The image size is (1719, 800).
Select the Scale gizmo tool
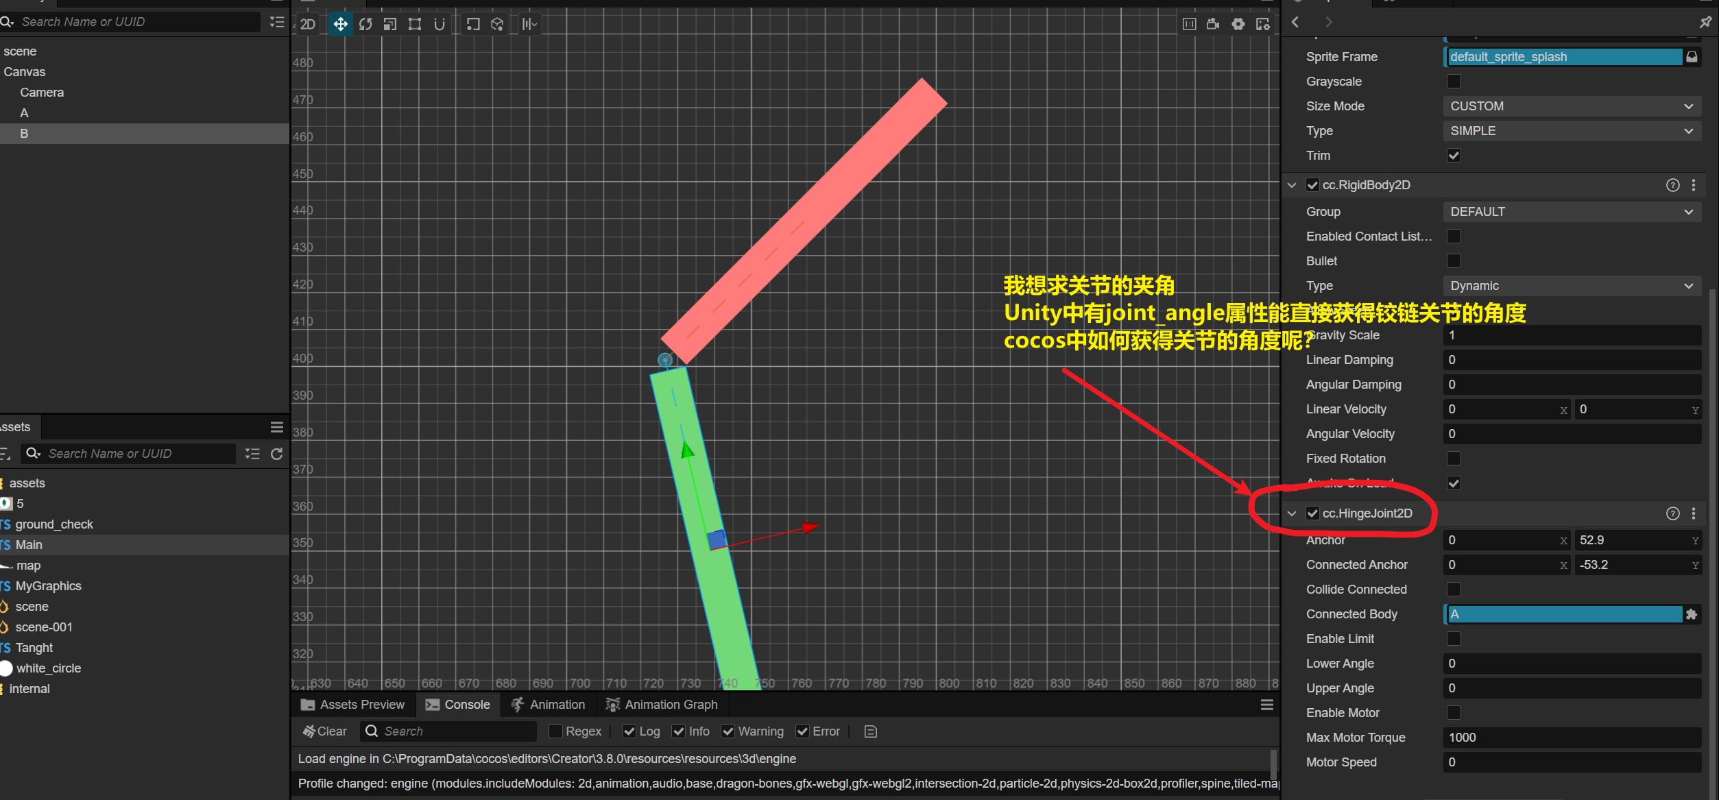pyautogui.click(x=390, y=25)
